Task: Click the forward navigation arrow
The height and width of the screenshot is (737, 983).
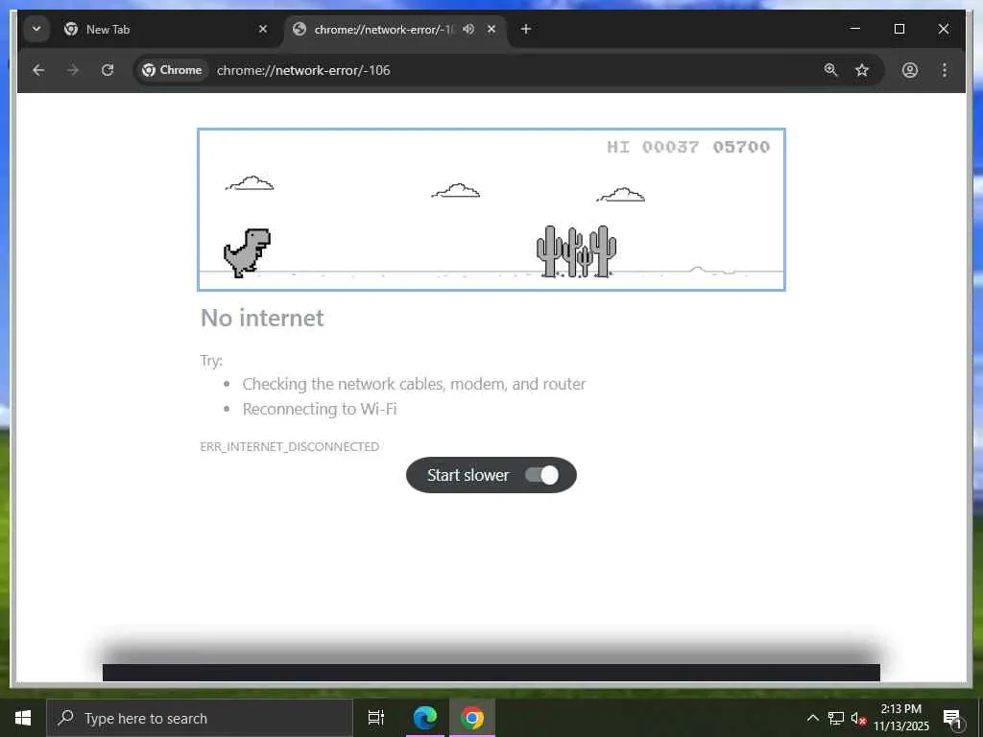Action: pos(73,70)
